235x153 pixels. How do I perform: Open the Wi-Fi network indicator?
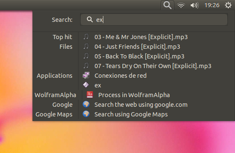[x=181, y=5]
